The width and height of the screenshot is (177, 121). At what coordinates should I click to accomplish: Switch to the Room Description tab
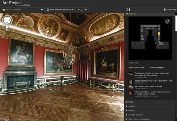coord(157,68)
